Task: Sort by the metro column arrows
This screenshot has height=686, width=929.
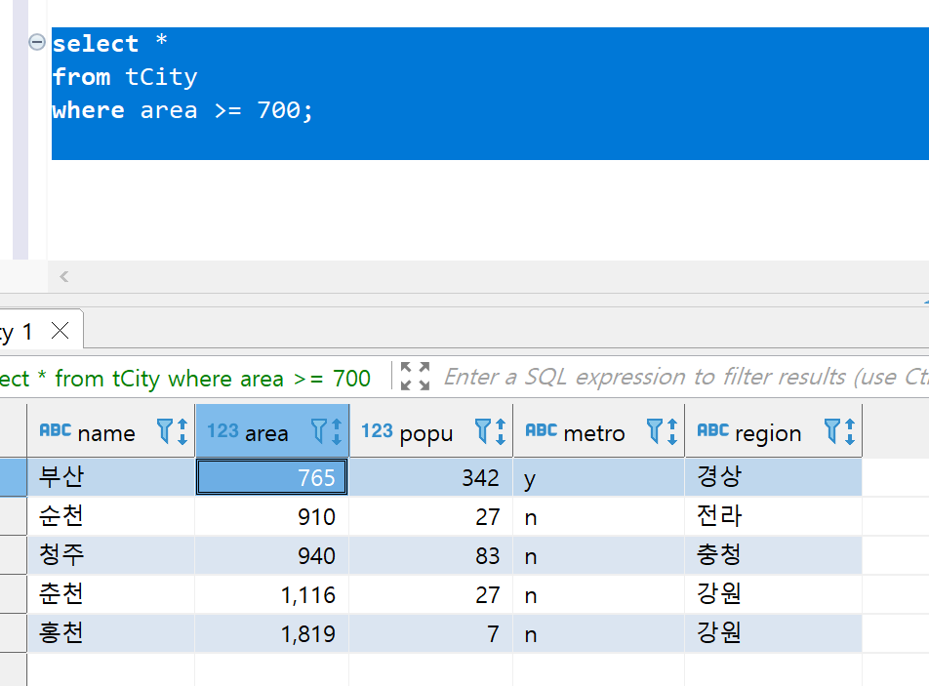Action: pos(672,431)
